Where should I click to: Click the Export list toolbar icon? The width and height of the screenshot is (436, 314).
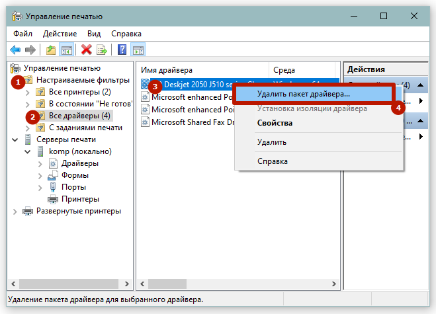[x=102, y=50]
